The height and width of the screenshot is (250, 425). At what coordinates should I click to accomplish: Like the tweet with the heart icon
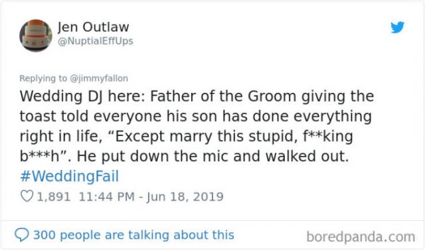click(27, 196)
